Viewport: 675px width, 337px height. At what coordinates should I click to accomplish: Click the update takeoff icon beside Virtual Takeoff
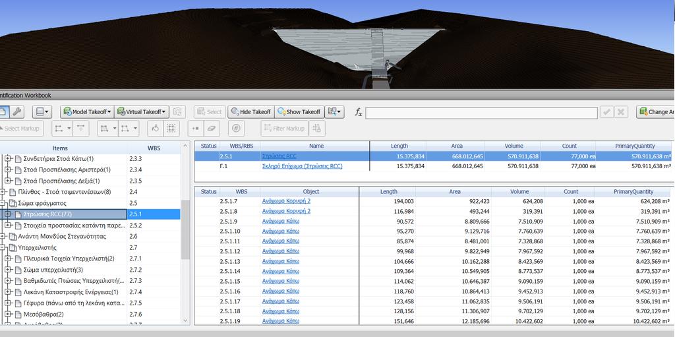[177, 112]
